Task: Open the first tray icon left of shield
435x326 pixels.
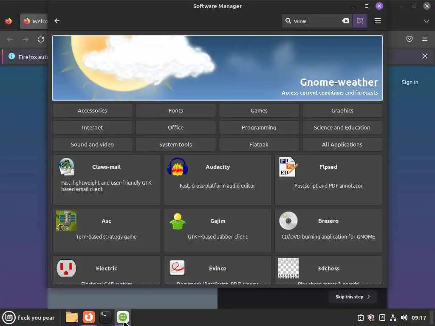Action: [x=360, y=318]
